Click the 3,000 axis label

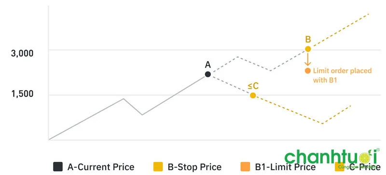pyautogui.click(x=22, y=54)
